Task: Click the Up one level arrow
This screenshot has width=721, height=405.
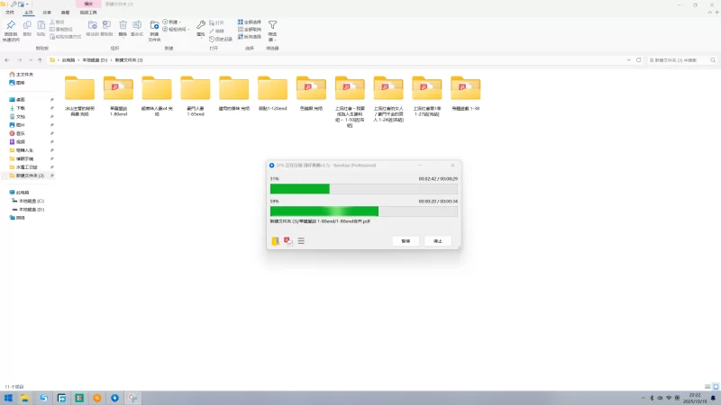Action: [x=39, y=59]
